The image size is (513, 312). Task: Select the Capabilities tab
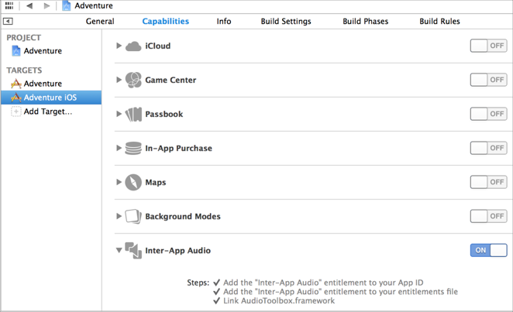pyautogui.click(x=166, y=21)
